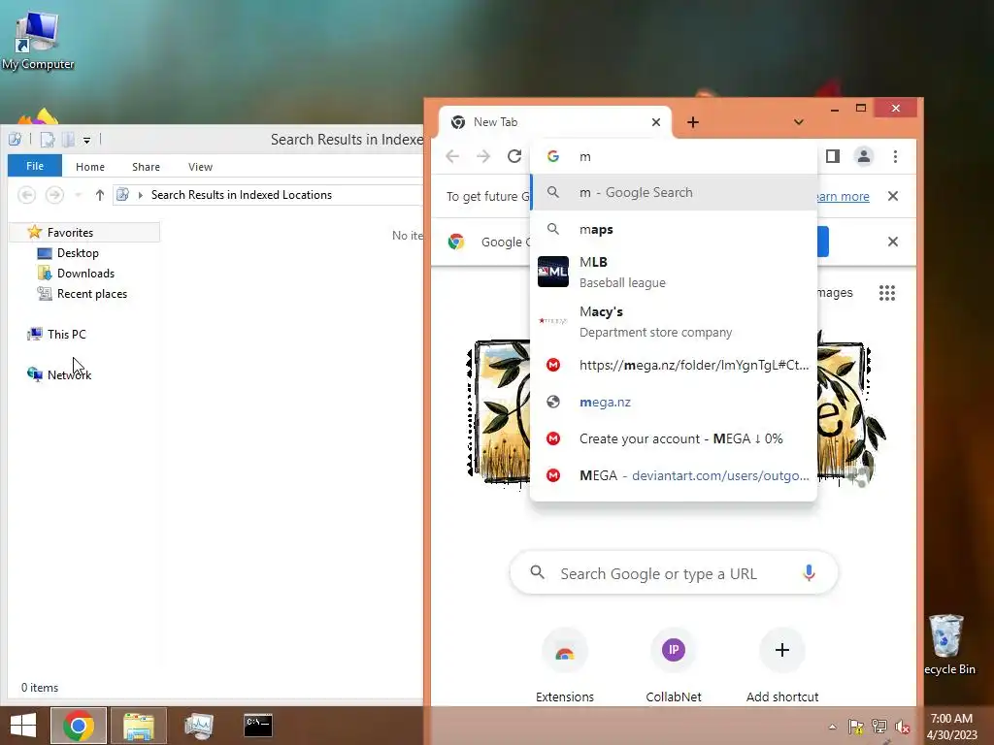Click Explorer's back navigation arrow
This screenshot has width=994, height=745.
(26, 195)
